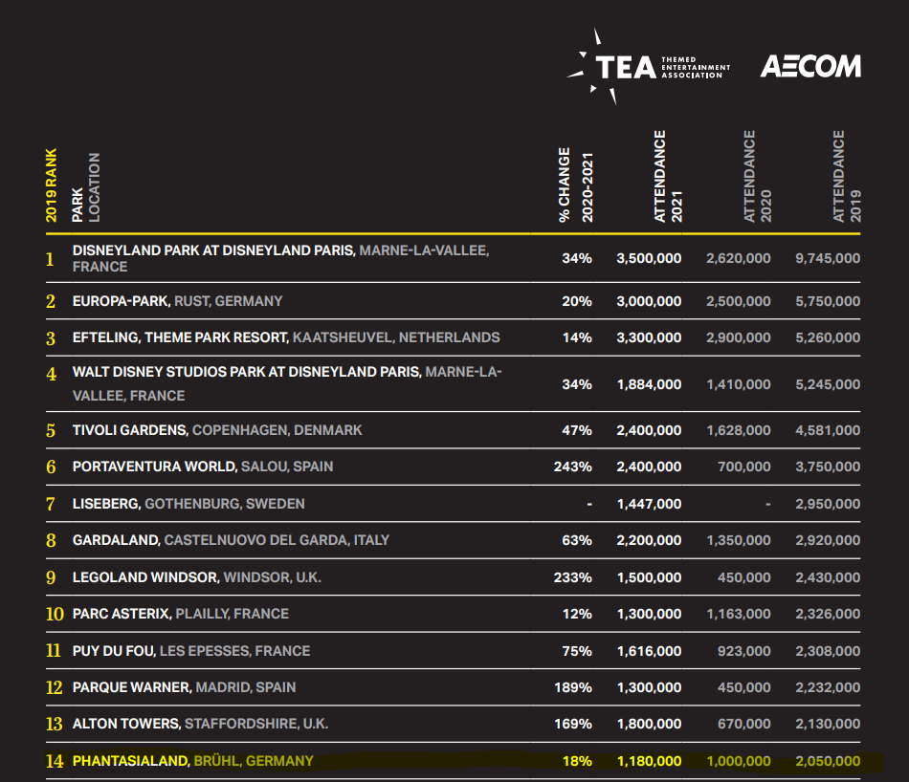Screen dimensions: 909x782
Task: Select the % Change 2020-2021 header
Action: click(x=576, y=185)
